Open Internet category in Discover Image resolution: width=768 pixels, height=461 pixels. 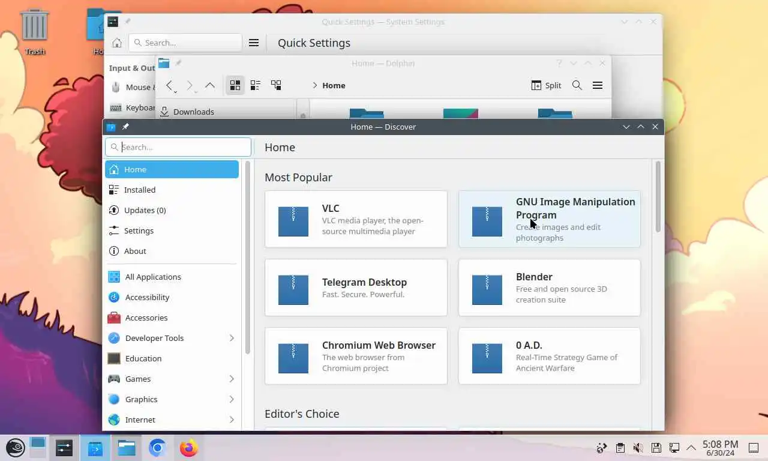tap(172, 420)
